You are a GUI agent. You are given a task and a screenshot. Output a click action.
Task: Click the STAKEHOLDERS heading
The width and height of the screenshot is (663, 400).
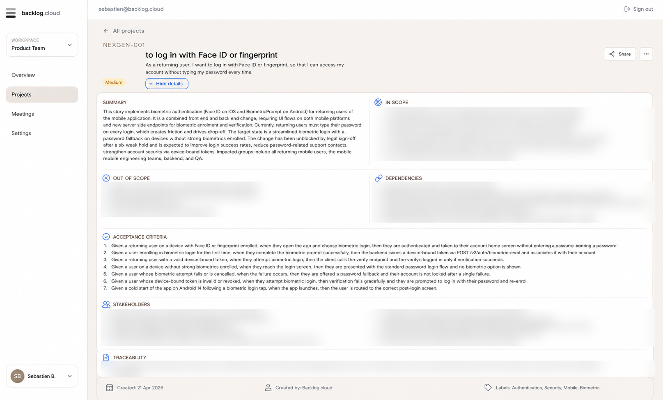click(131, 304)
